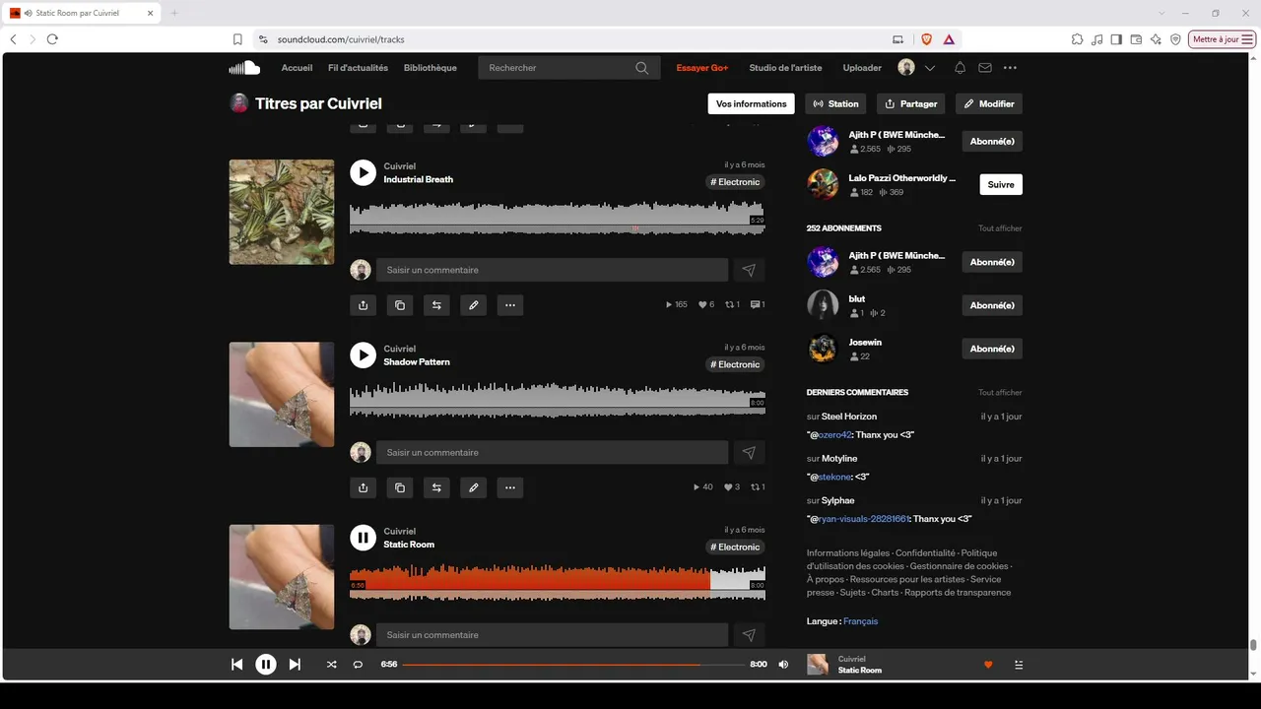The width and height of the screenshot is (1261, 709).
Task: Click the Modifier button
Action: coord(989,103)
